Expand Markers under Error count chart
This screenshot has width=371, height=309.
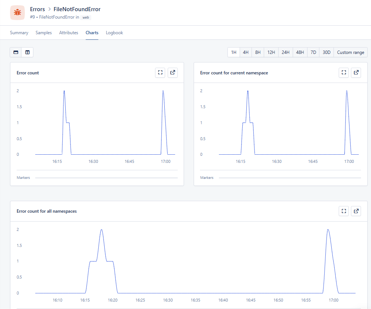(x=23, y=177)
